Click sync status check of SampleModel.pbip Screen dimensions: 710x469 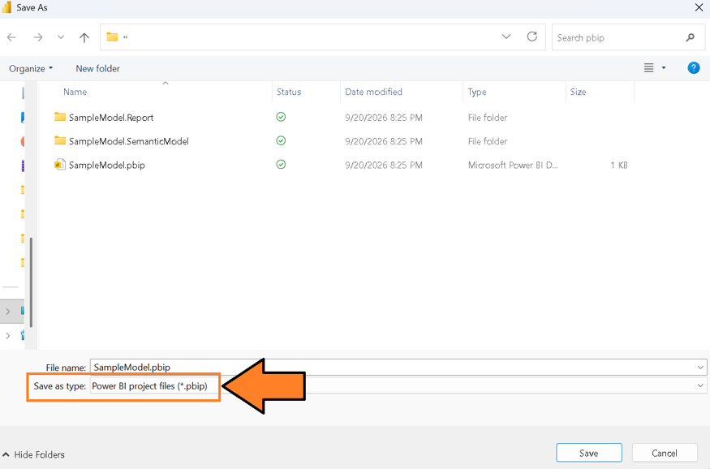[281, 165]
